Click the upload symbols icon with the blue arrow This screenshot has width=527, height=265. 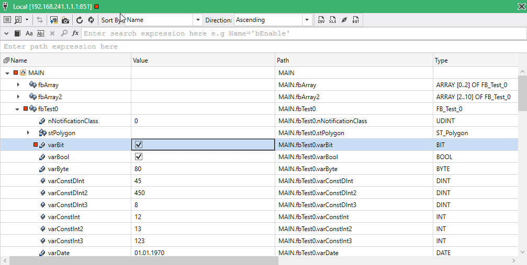[54, 20]
